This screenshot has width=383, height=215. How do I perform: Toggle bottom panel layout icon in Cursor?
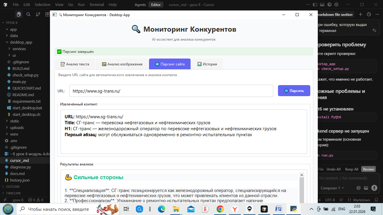pyautogui.click(x=322, y=4)
